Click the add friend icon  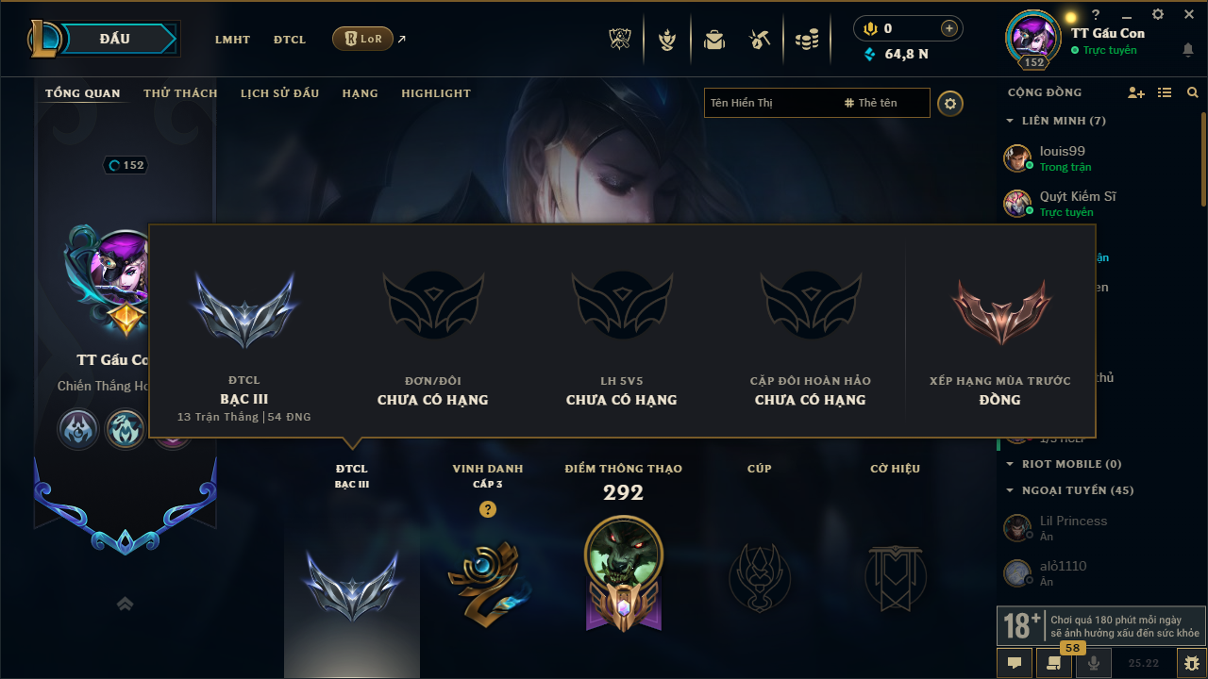tap(1136, 92)
